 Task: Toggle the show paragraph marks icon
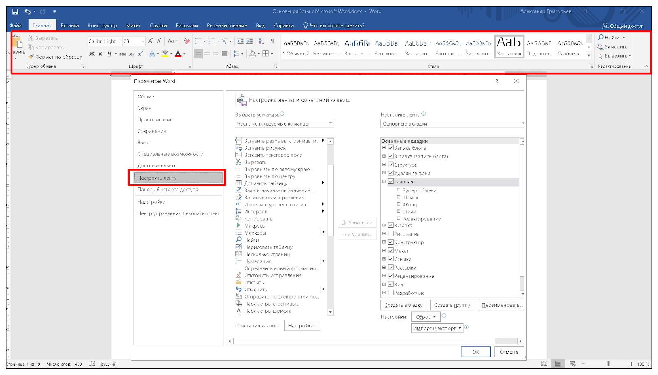272,41
